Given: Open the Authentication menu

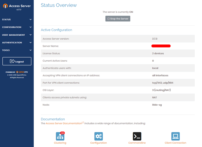Looking at the screenshot, I should pyautogui.click(x=12, y=43).
